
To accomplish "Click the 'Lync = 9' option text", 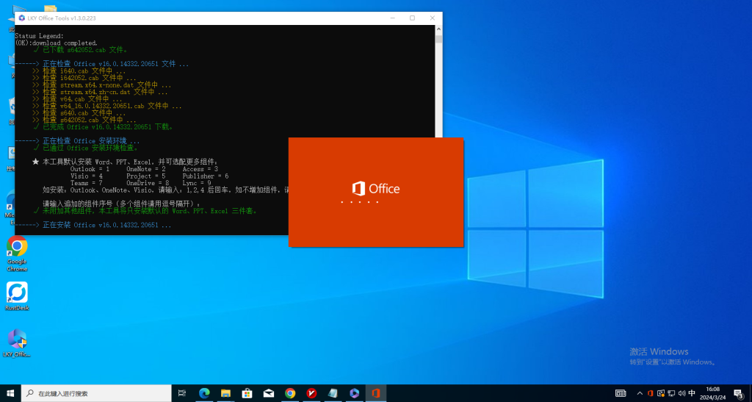I will pyautogui.click(x=197, y=183).
